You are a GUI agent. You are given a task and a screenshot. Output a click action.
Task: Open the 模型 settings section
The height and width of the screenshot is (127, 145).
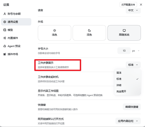point(16,30)
